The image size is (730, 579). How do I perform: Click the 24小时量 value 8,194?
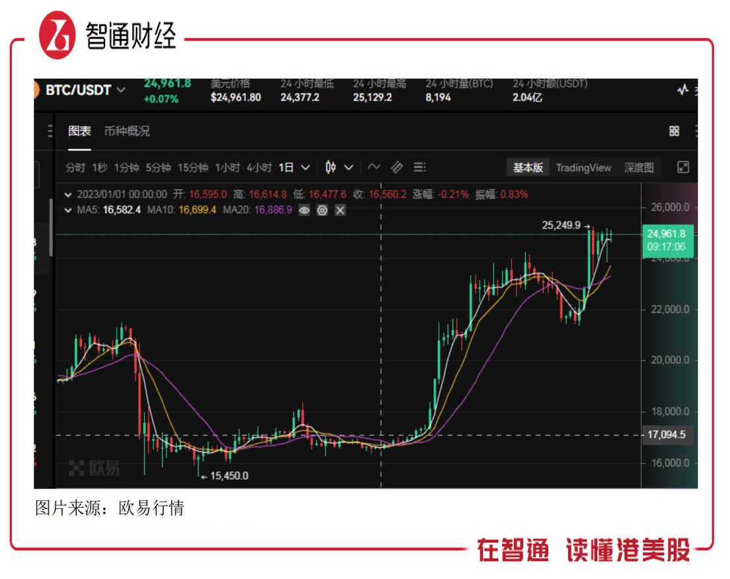(x=438, y=97)
